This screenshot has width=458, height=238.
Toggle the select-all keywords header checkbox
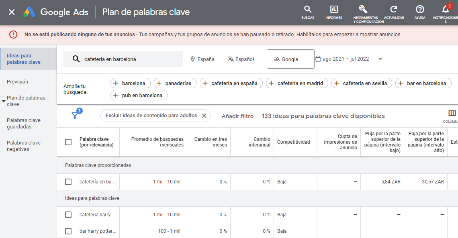click(68, 142)
